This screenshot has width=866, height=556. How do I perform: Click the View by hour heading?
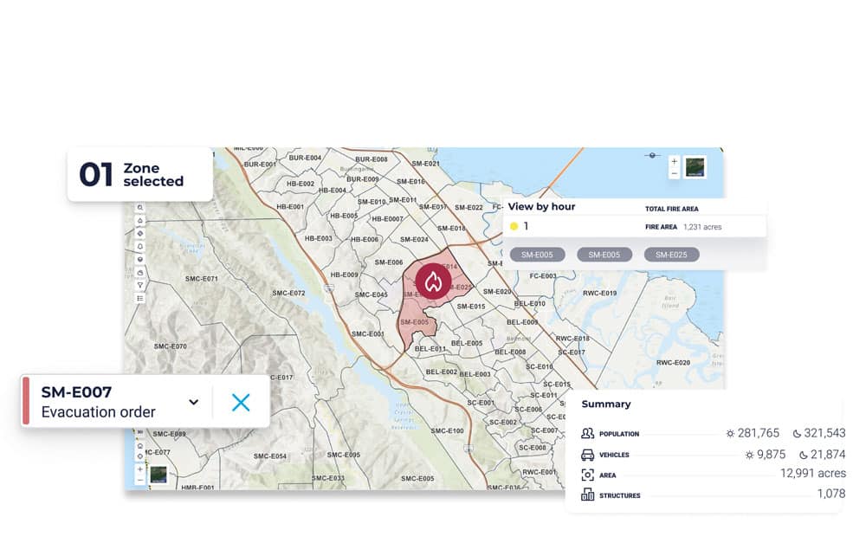541,207
